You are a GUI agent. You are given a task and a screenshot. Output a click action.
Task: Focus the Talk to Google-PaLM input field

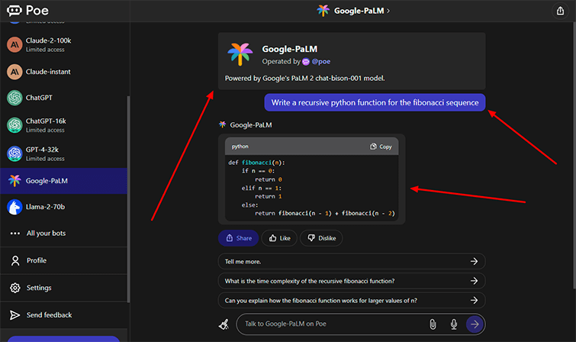[334, 324]
